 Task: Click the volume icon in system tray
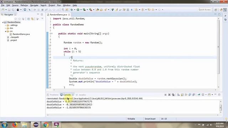click(211, 125)
